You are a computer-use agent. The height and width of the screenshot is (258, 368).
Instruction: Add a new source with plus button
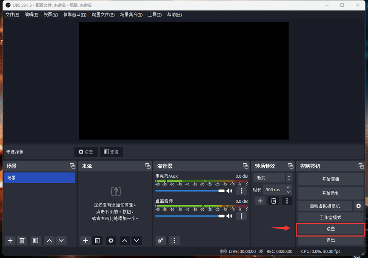point(86,241)
